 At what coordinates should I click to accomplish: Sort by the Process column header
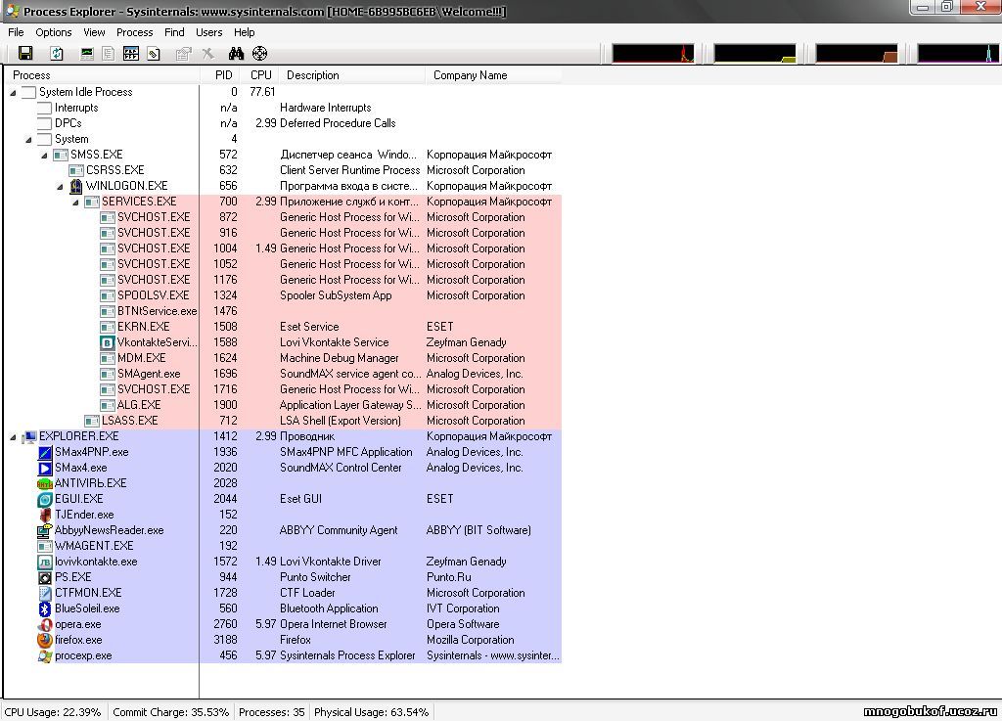103,75
